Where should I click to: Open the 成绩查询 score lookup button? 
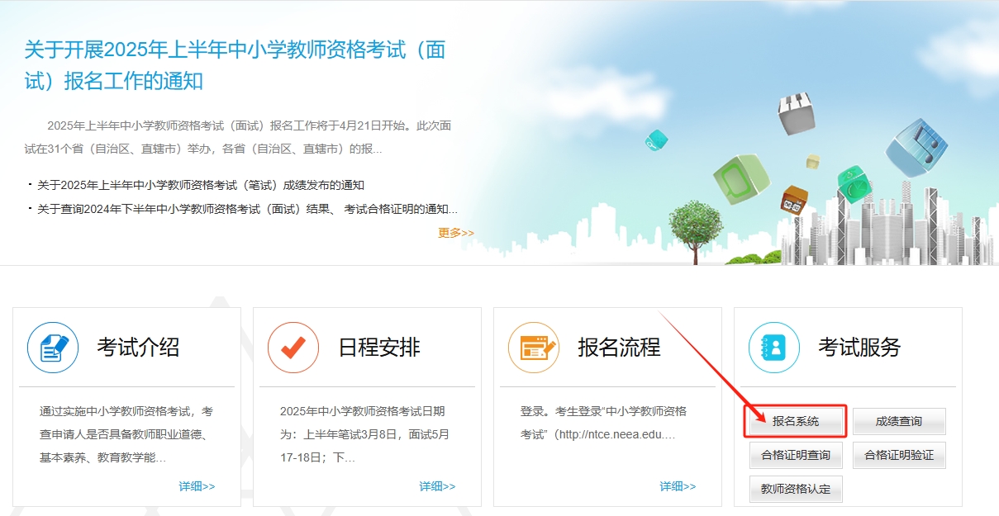(899, 421)
